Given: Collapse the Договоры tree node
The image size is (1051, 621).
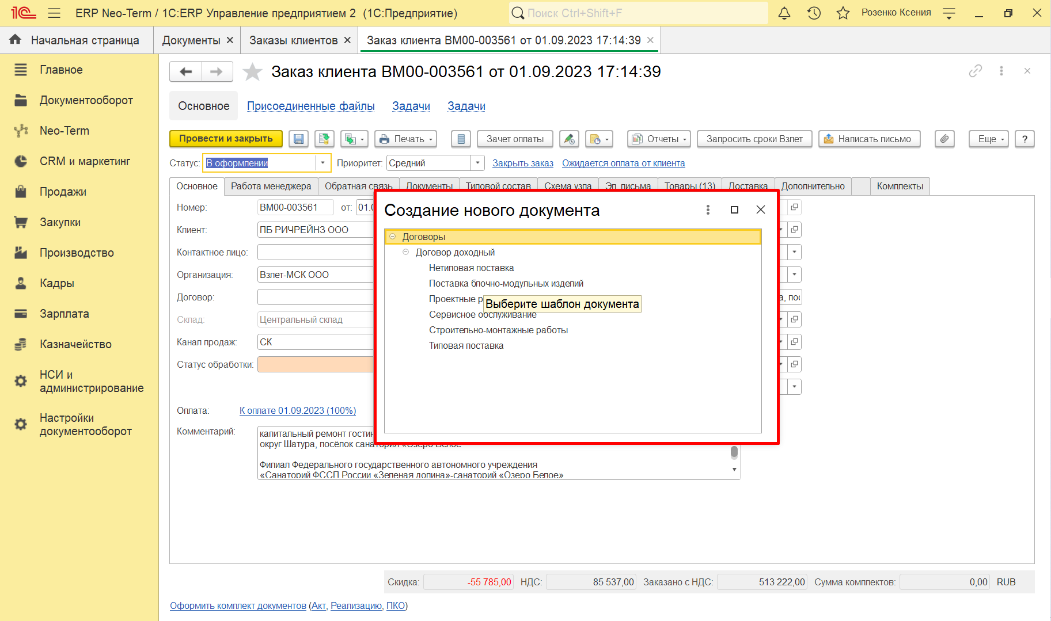Looking at the screenshot, I should tap(393, 237).
